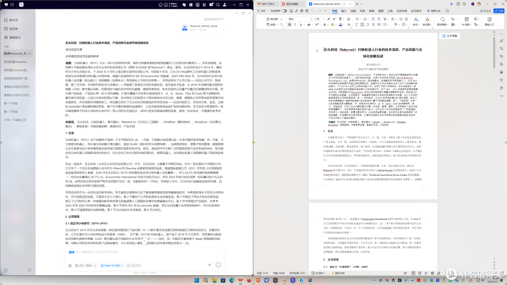Viewport: 507px width, 285px height.
Task: Click the Share (分享) button in WPS
Action: coord(499,11)
